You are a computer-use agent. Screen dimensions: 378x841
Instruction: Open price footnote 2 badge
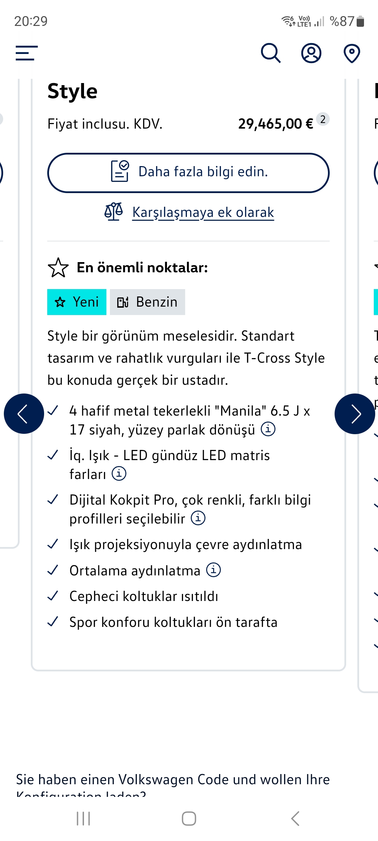(323, 119)
